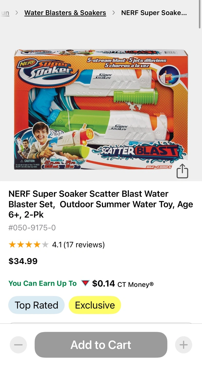The image size is (202, 371).
Task: Tap the Top Rated badge
Action: tap(36, 305)
